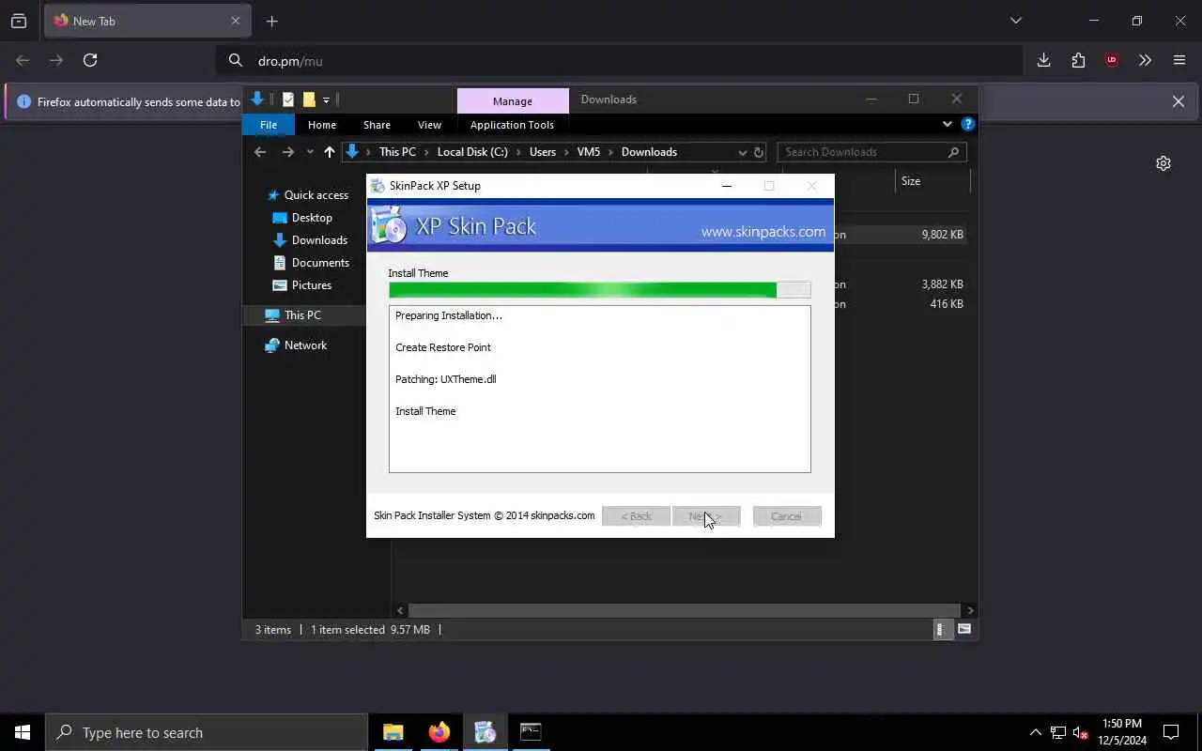
Task: Open recent locations dropdown in Explorer
Action: pyautogui.click(x=310, y=152)
